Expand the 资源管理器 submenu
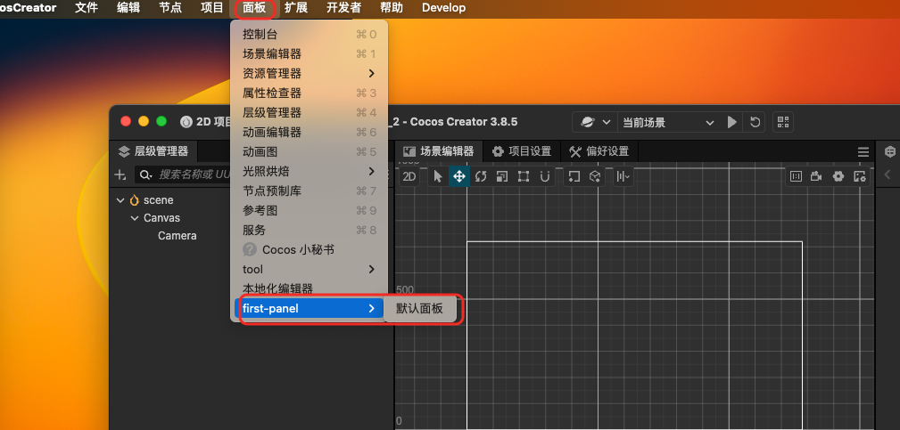The height and width of the screenshot is (430, 900). pos(310,73)
